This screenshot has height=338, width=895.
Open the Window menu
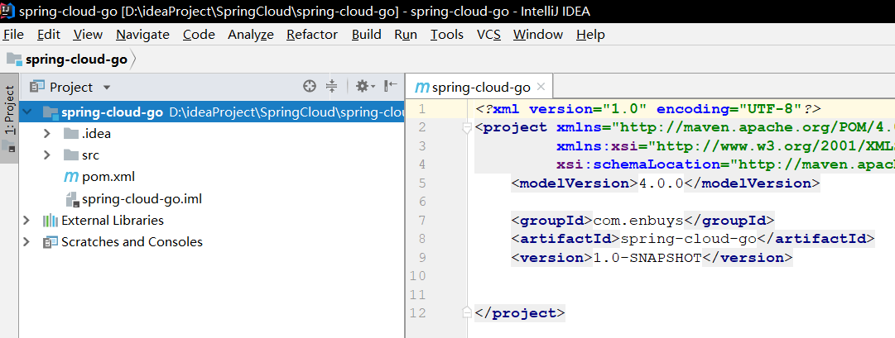538,35
